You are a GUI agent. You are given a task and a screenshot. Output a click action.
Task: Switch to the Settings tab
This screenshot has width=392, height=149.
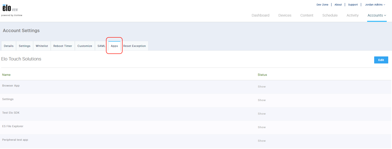pos(25,46)
